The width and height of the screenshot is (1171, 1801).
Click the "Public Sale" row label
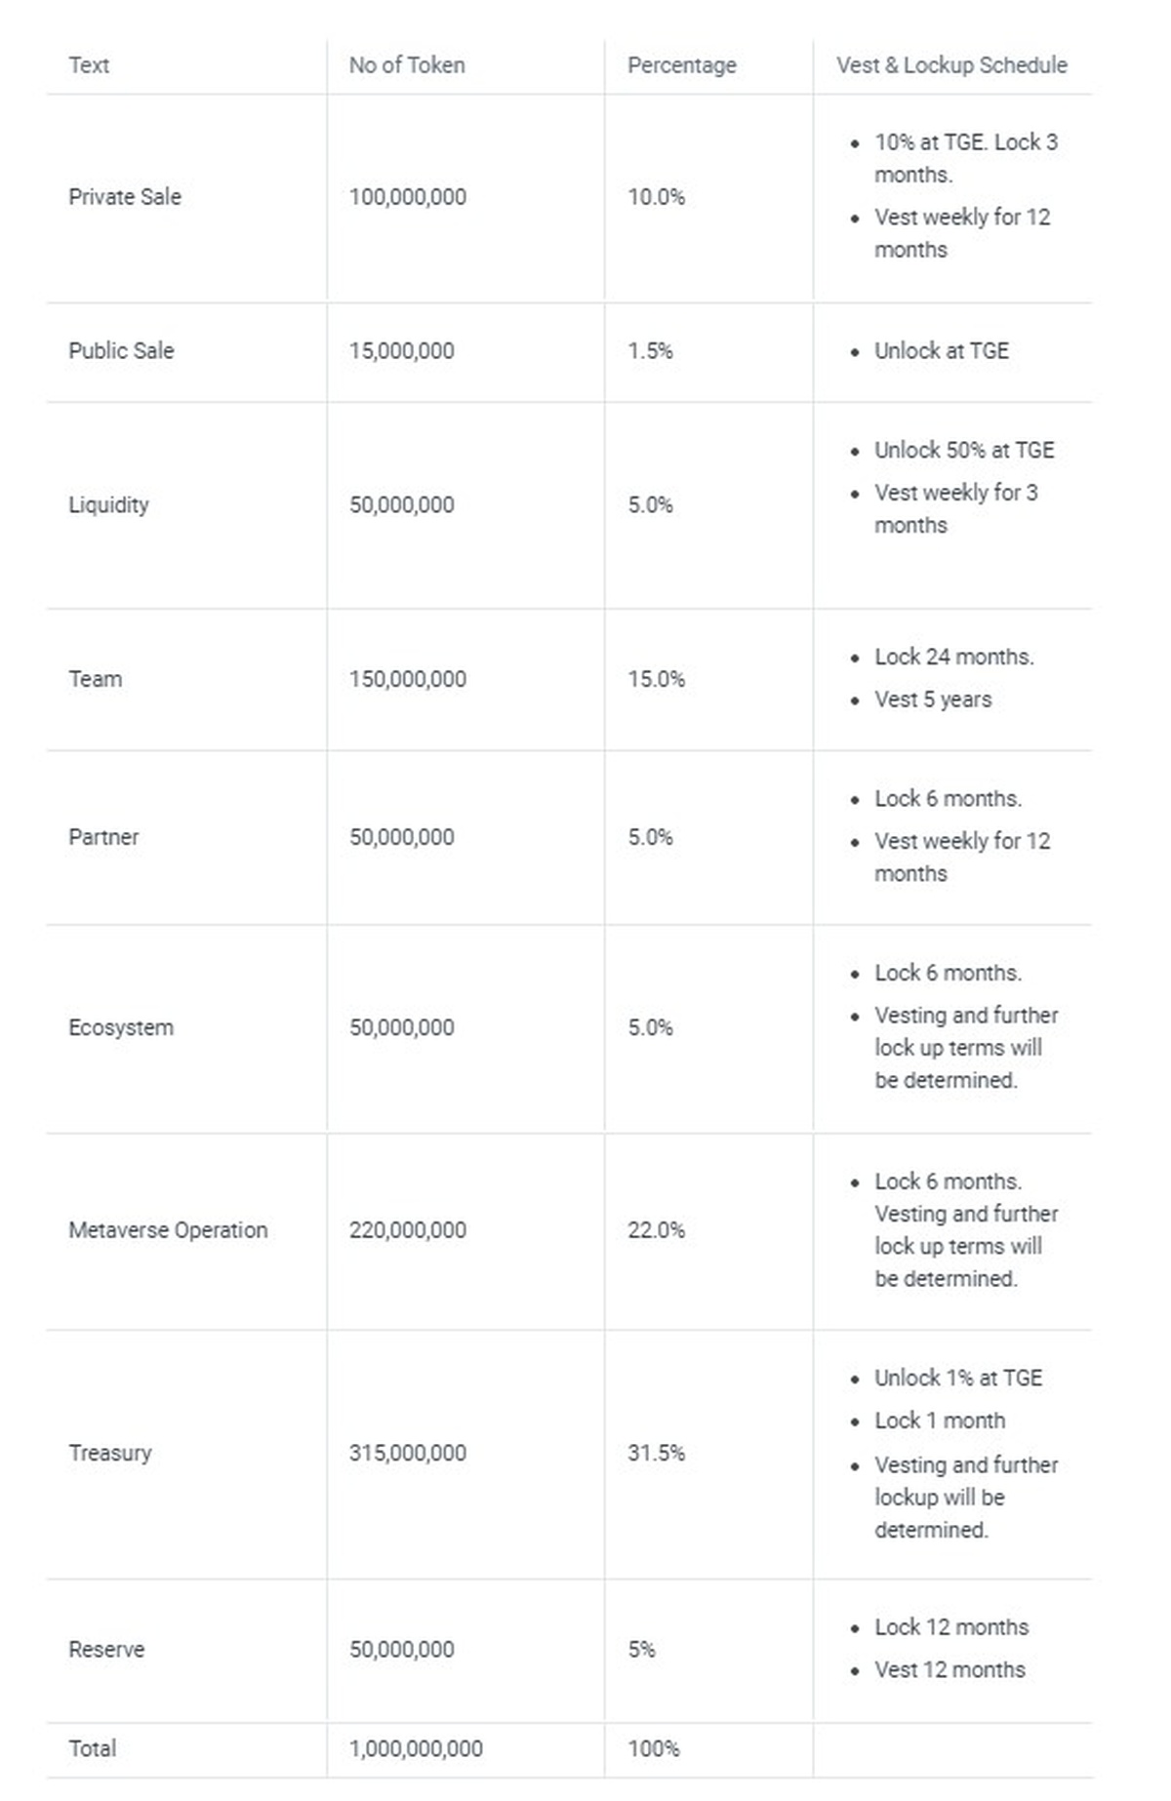click(x=121, y=351)
